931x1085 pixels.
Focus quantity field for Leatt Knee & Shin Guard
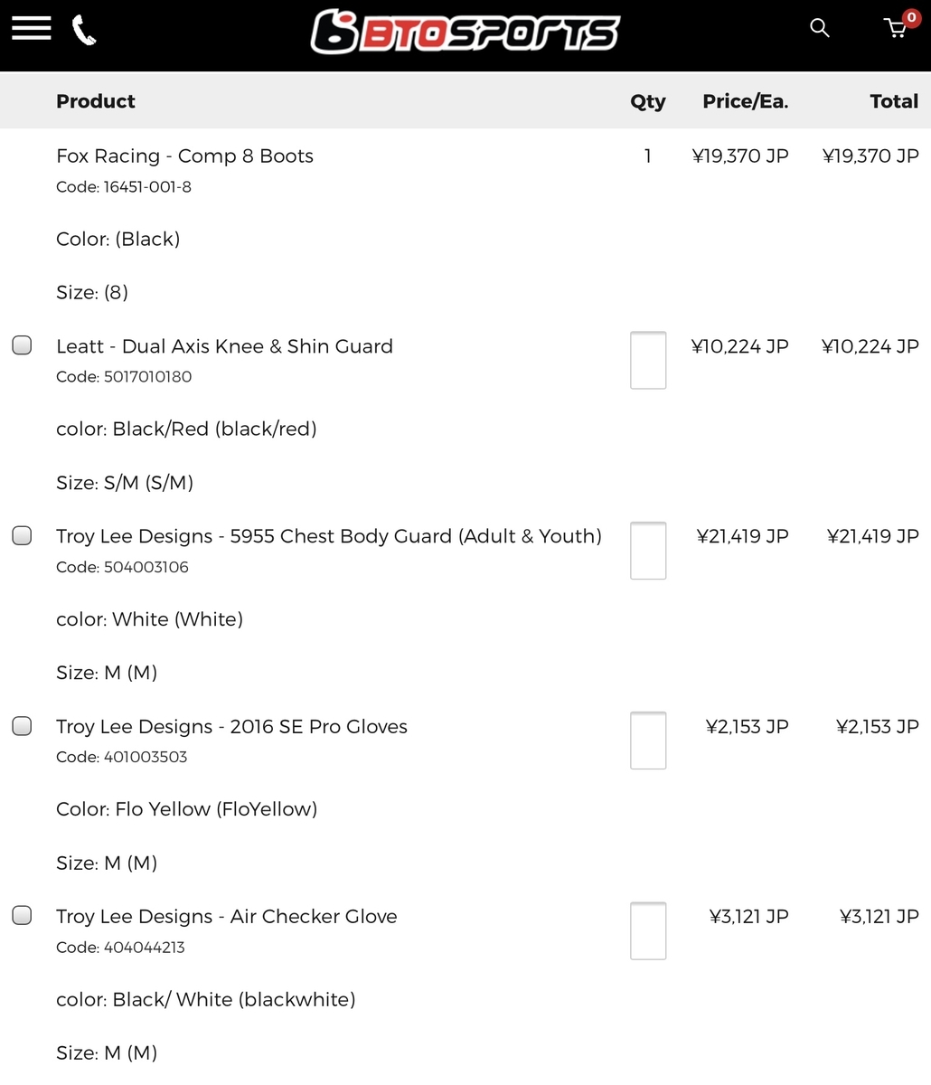click(648, 361)
